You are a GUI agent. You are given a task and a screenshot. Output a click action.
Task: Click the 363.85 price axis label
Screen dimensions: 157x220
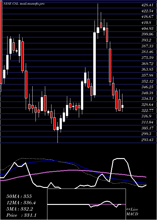point(147,69)
